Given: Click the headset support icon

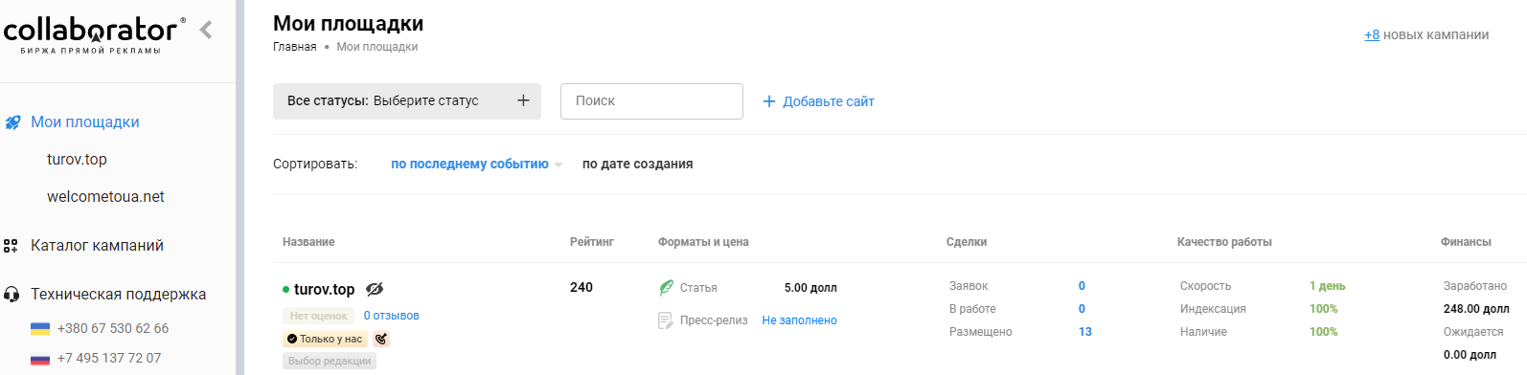Looking at the screenshot, I should tap(11, 295).
